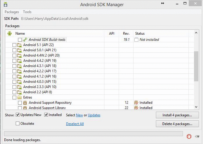Open the Packages menu
This screenshot has width=203, height=144.
tap(12, 12)
